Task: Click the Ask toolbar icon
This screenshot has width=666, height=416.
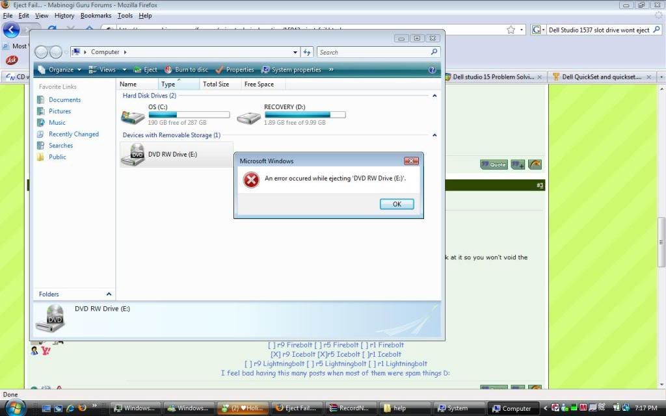Action: pos(12,60)
